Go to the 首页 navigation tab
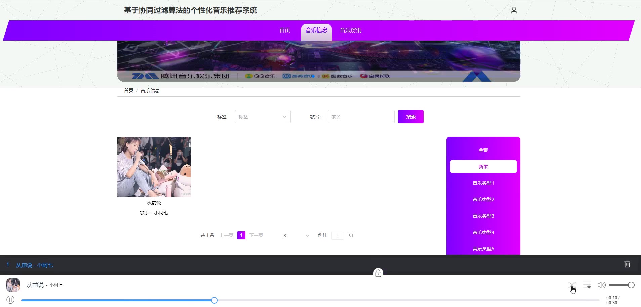Screen dimensions: 641x307 (285, 30)
